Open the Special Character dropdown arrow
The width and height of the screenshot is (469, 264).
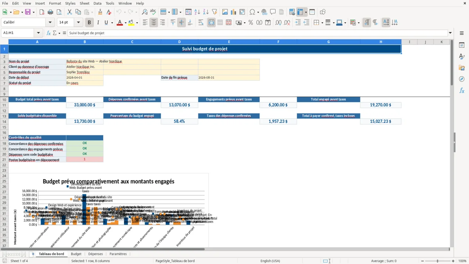258,12
